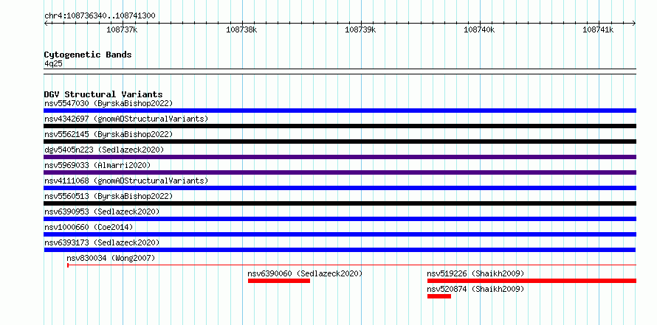This screenshot has height=325, width=657.
Task: Click the black bar under nsv4342697
Action: point(340,126)
